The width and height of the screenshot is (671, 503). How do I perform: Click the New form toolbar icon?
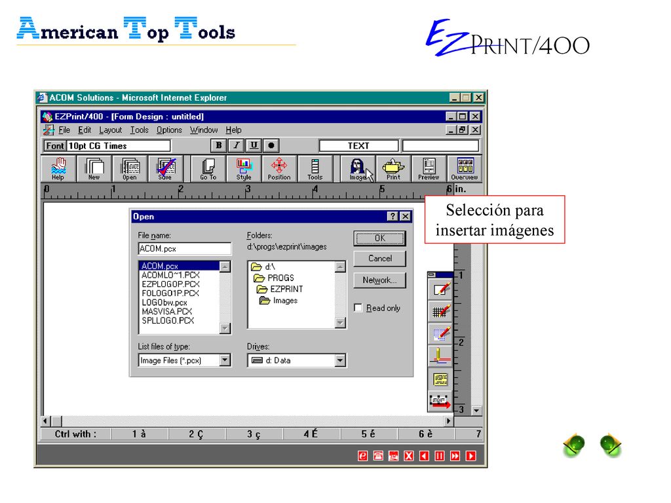pyautogui.click(x=94, y=168)
